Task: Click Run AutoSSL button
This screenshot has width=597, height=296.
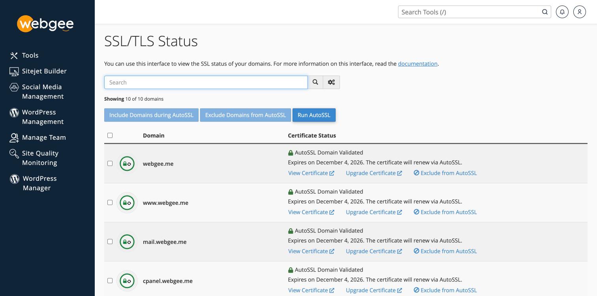Action: click(314, 115)
